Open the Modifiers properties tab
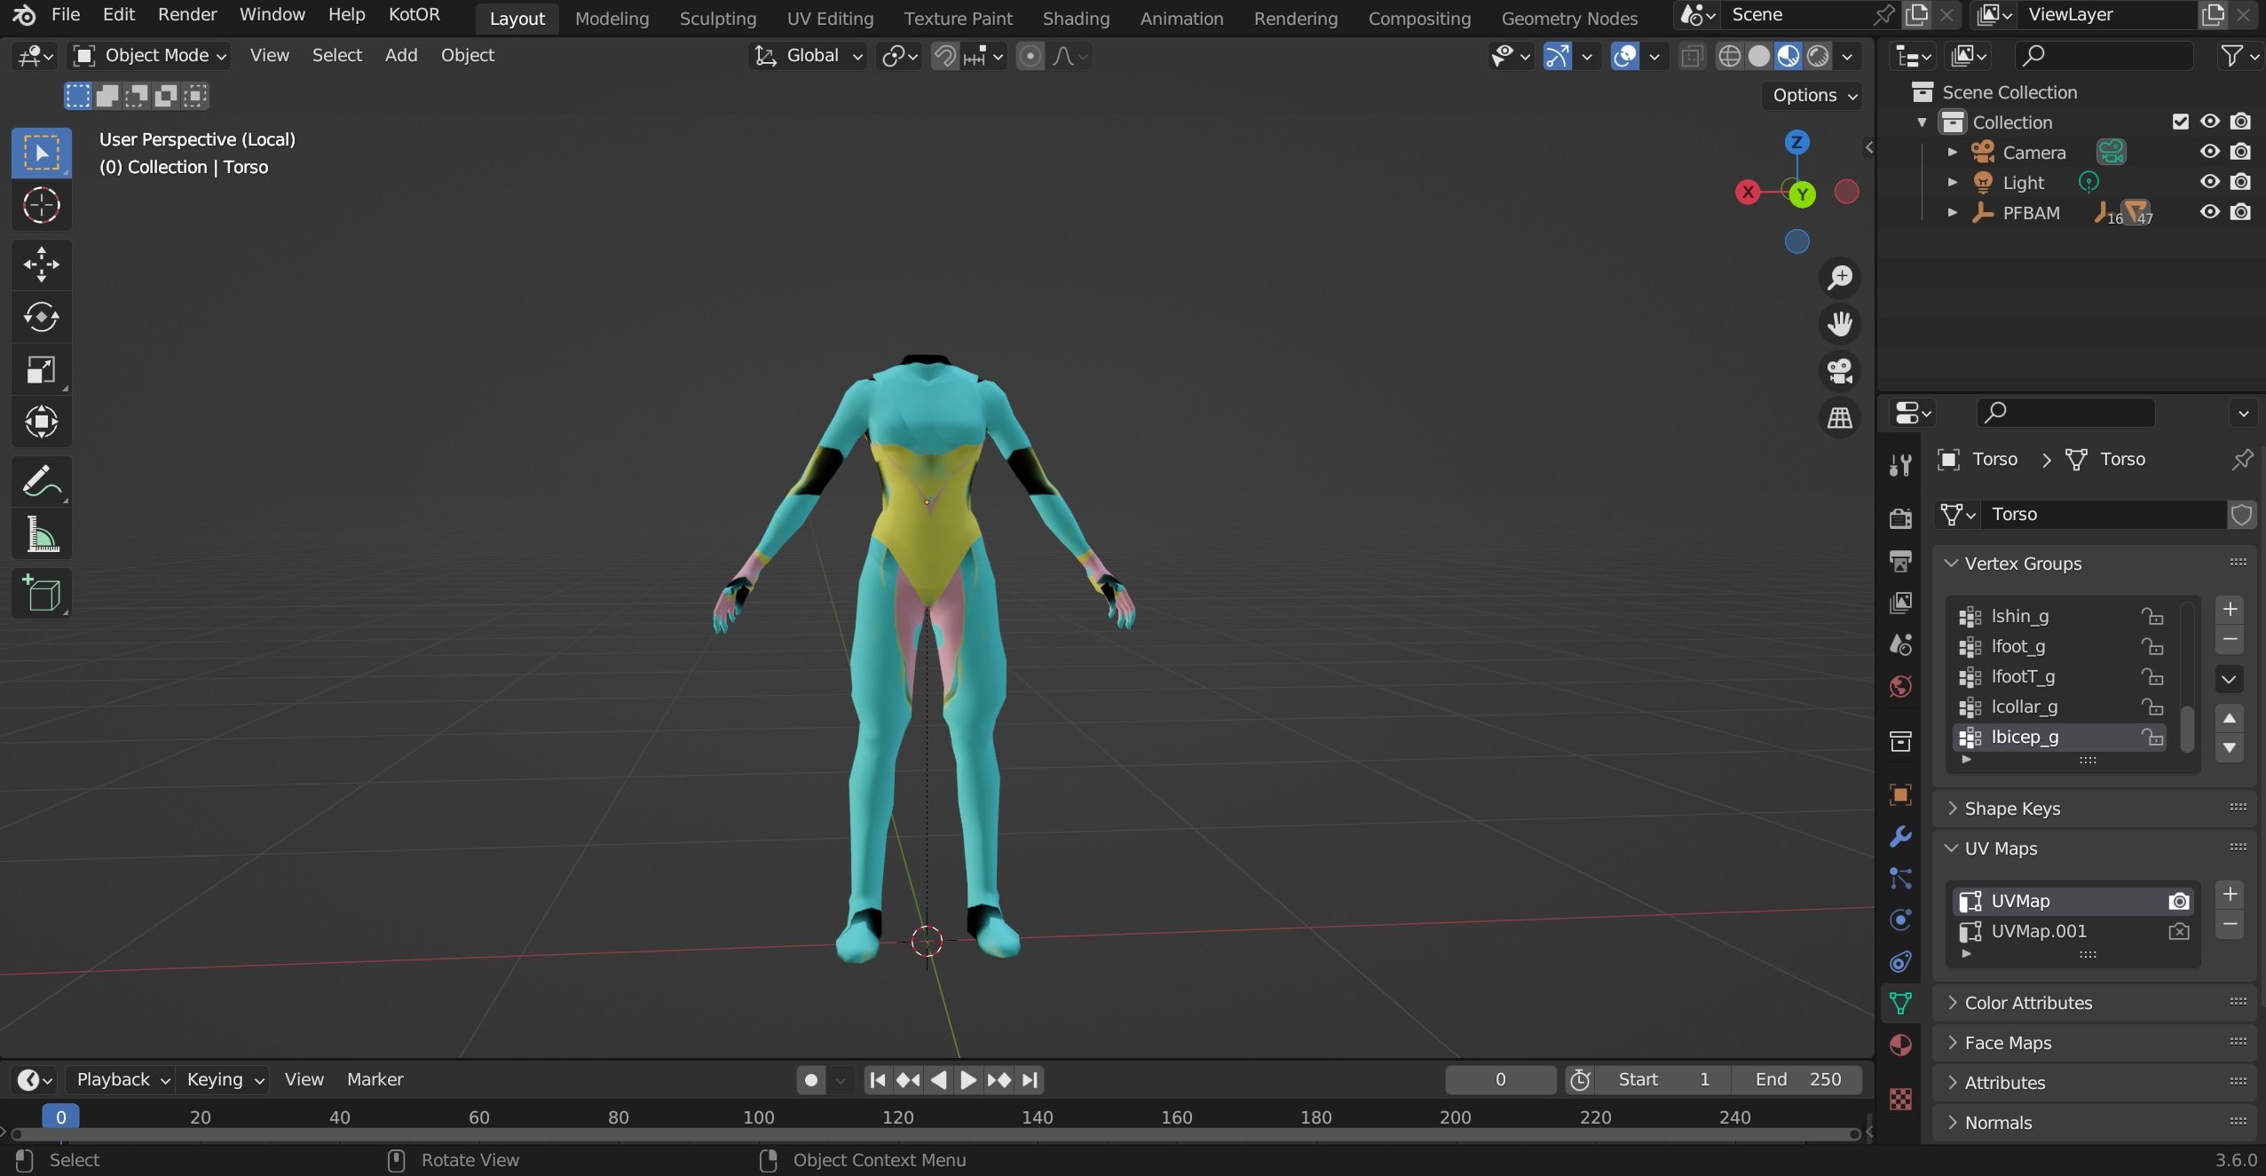Image resolution: width=2266 pixels, height=1176 pixels. 1900,836
